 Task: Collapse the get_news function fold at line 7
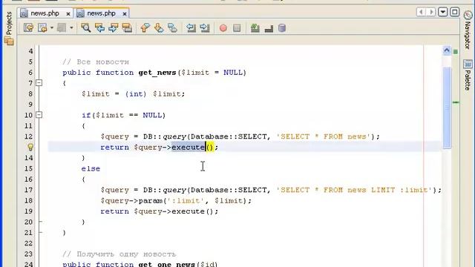point(39,82)
